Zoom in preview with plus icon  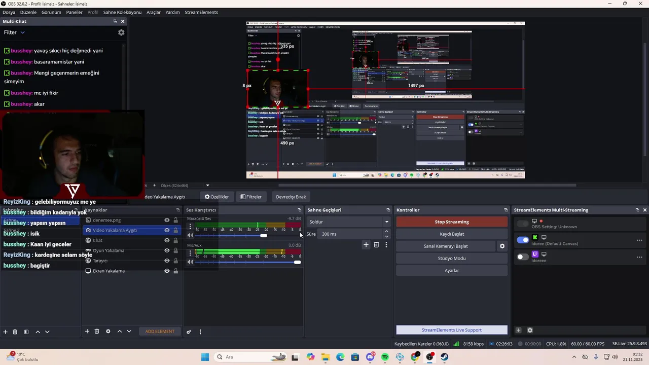(155, 186)
